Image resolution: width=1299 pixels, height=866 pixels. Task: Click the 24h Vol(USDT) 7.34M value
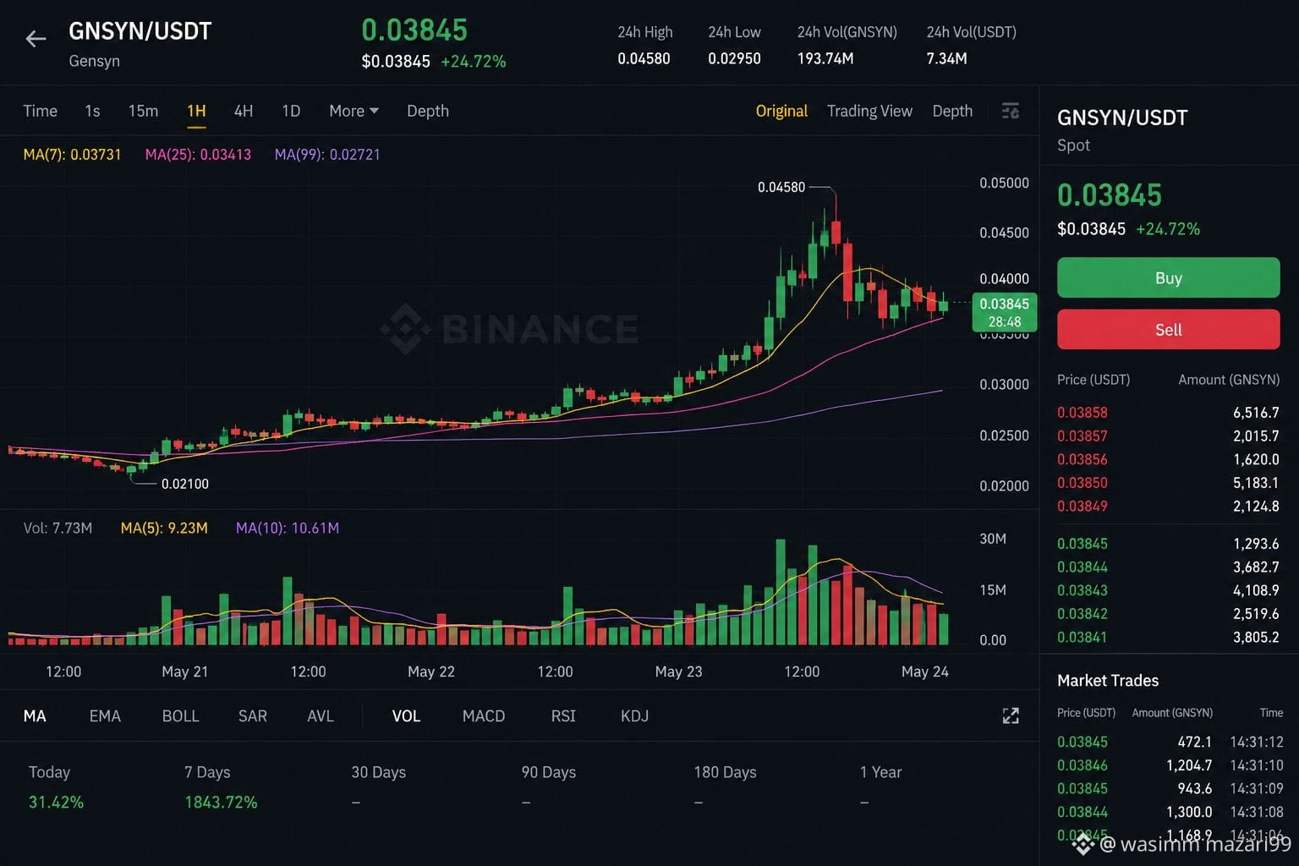click(946, 58)
